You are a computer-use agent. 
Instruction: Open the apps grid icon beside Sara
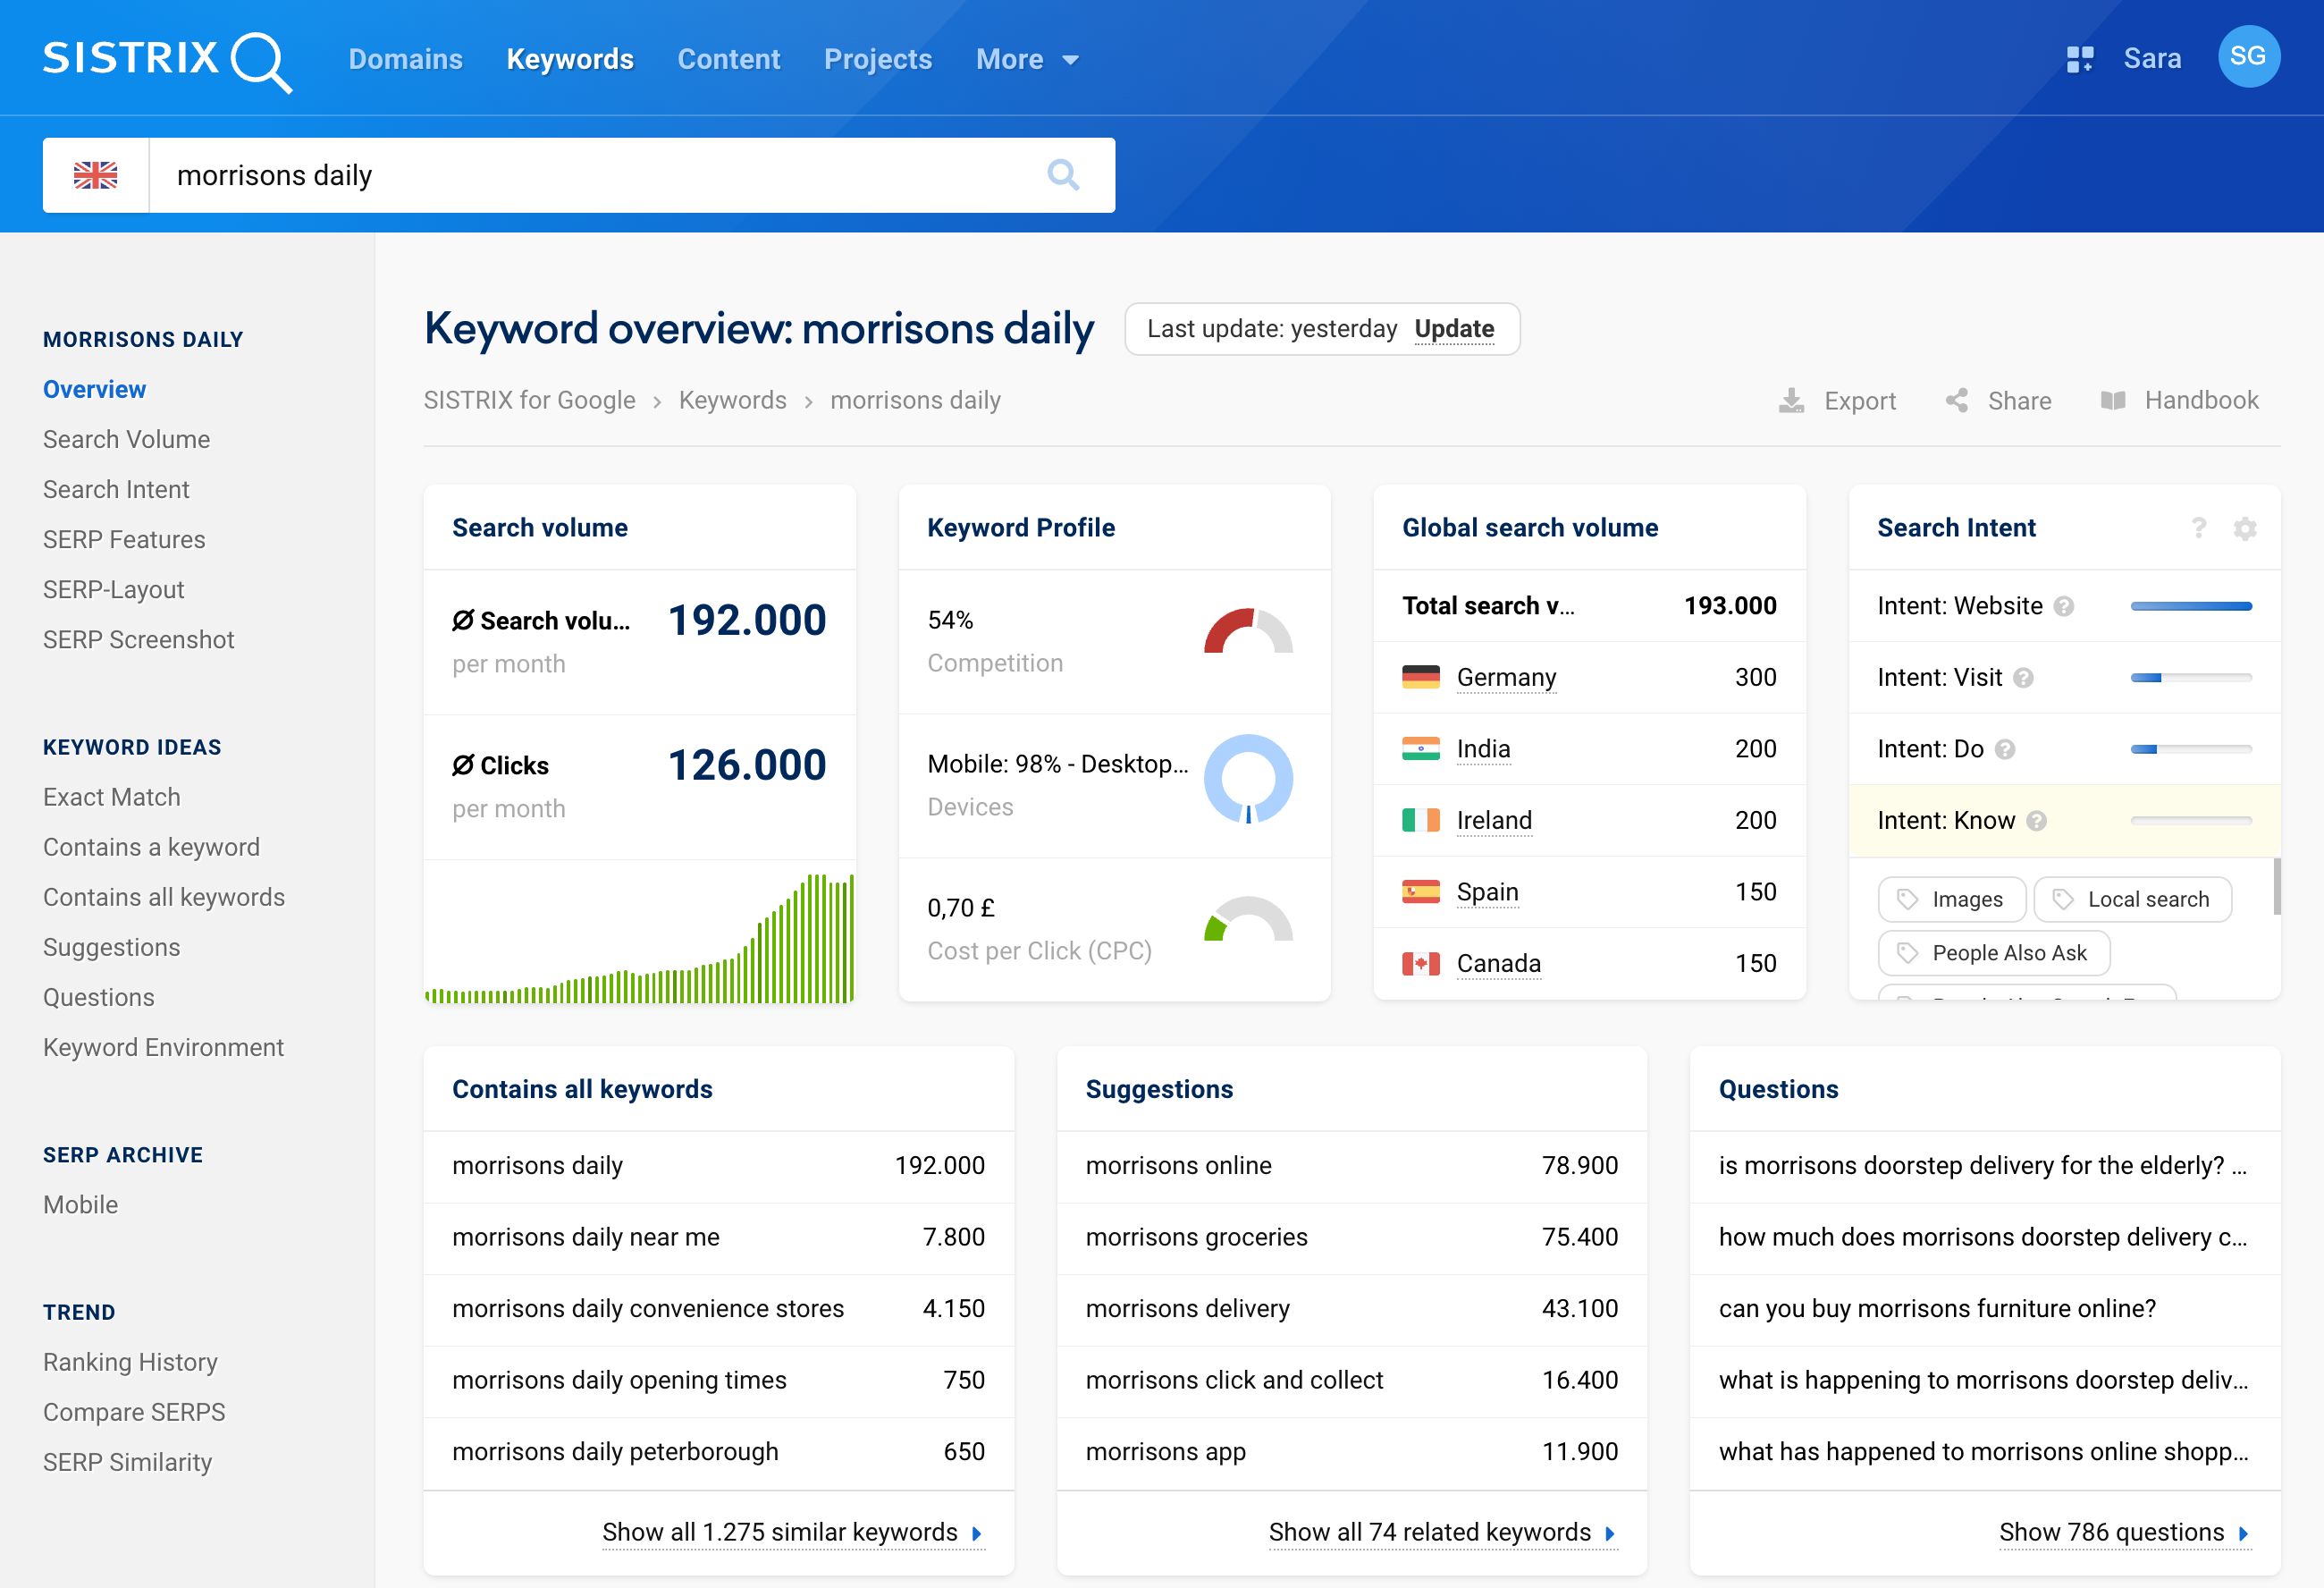[2080, 59]
